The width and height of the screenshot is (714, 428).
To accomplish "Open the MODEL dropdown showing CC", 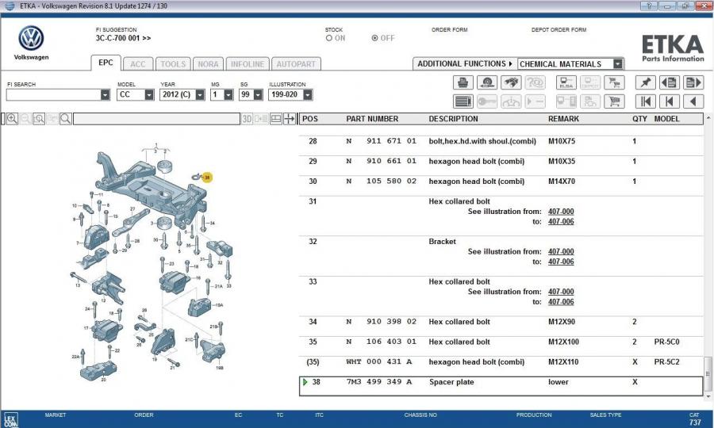I will [x=148, y=94].
